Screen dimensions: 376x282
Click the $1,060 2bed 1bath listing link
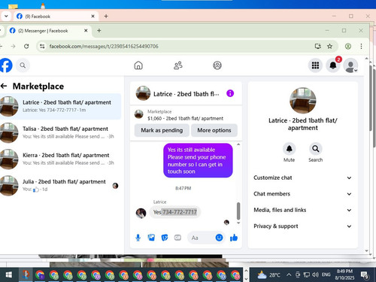click(x=186, y=118)
